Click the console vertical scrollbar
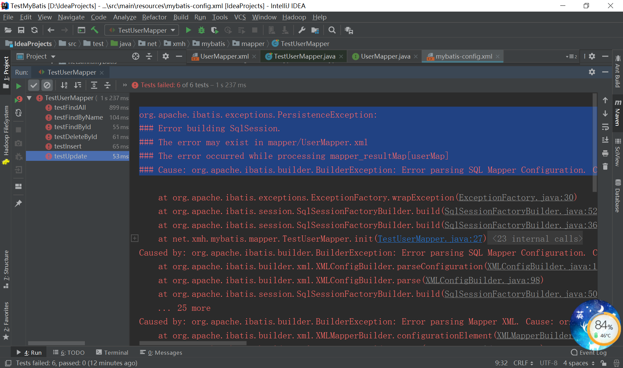Viewport: 623px width, 368px height. point(595,143)
